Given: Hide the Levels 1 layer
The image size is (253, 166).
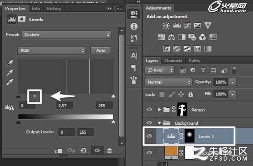Looking at the screenshot, I should click(x=149, y=136).
